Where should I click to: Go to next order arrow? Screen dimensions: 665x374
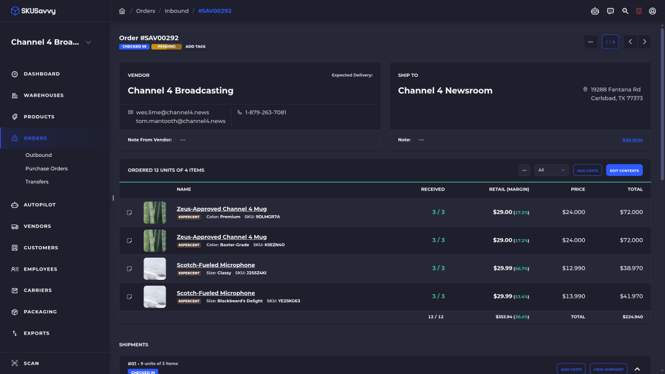[644, 41]
